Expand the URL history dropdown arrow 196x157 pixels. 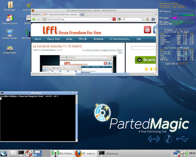pyautogui.click(x=111, y=19)
